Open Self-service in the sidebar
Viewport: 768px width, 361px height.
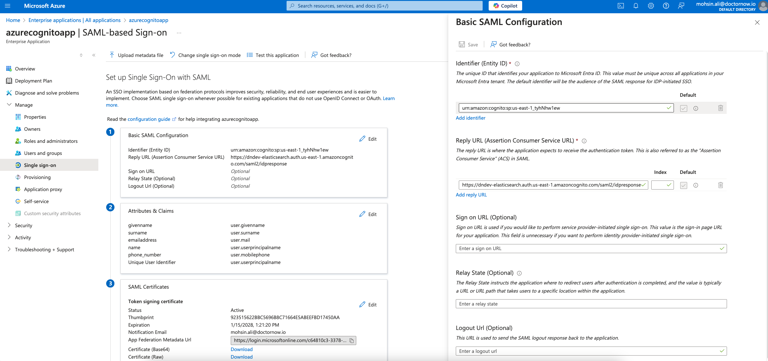36,201
